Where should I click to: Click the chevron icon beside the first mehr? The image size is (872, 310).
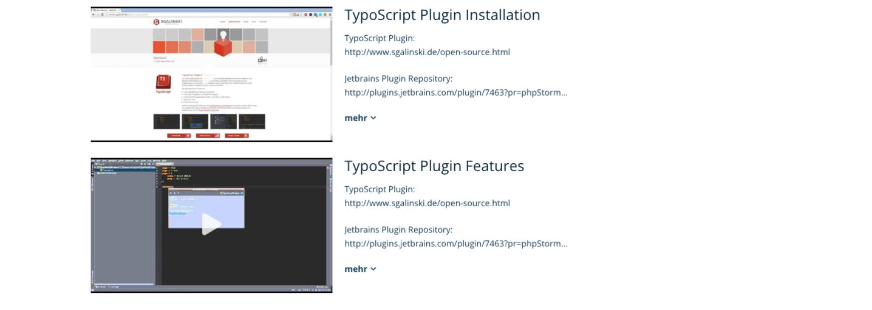click(x=373, y=118)
